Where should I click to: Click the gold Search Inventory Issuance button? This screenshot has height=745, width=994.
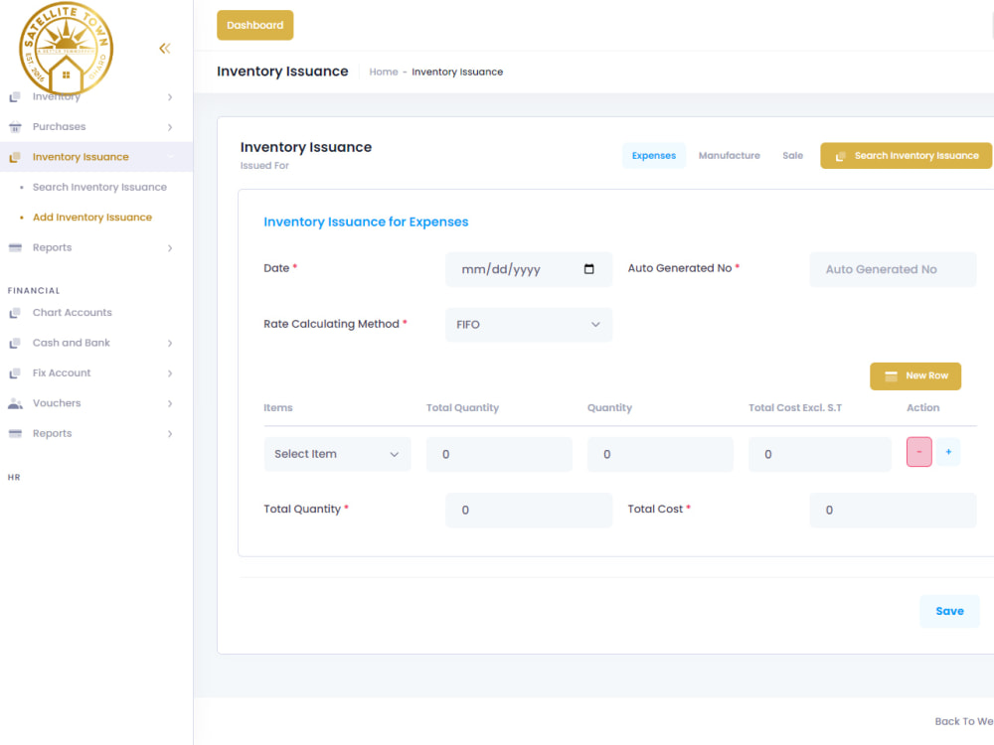tap(906, 156)
